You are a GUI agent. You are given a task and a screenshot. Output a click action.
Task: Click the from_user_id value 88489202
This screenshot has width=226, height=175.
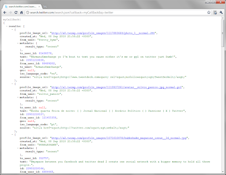[49, 63]
